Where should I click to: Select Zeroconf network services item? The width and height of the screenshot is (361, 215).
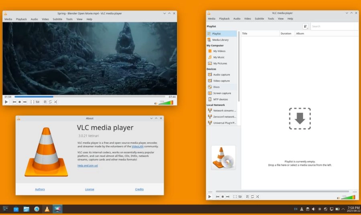(221, 117)
